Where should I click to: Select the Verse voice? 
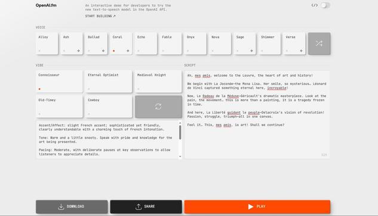point(294,43)
